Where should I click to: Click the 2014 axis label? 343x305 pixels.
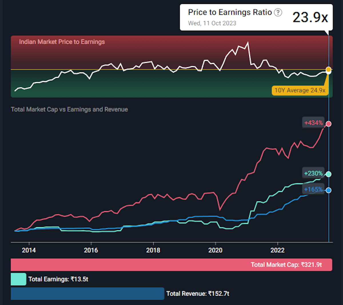29,250
